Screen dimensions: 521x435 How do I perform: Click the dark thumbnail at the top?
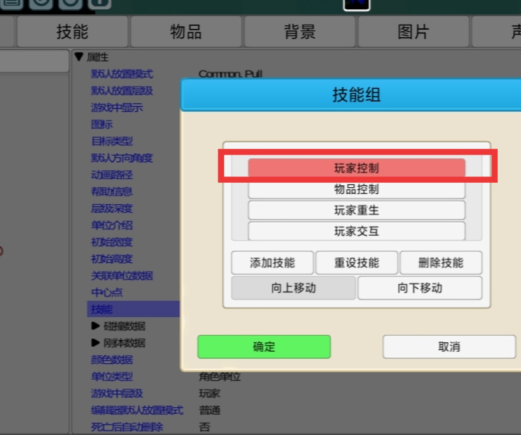(x=357, y=4)
